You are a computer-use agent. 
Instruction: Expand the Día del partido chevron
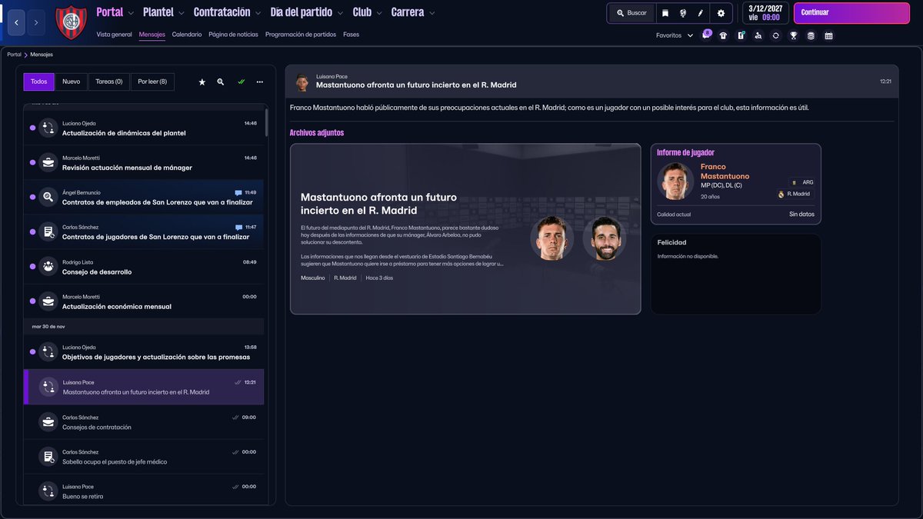coord(340,13)
